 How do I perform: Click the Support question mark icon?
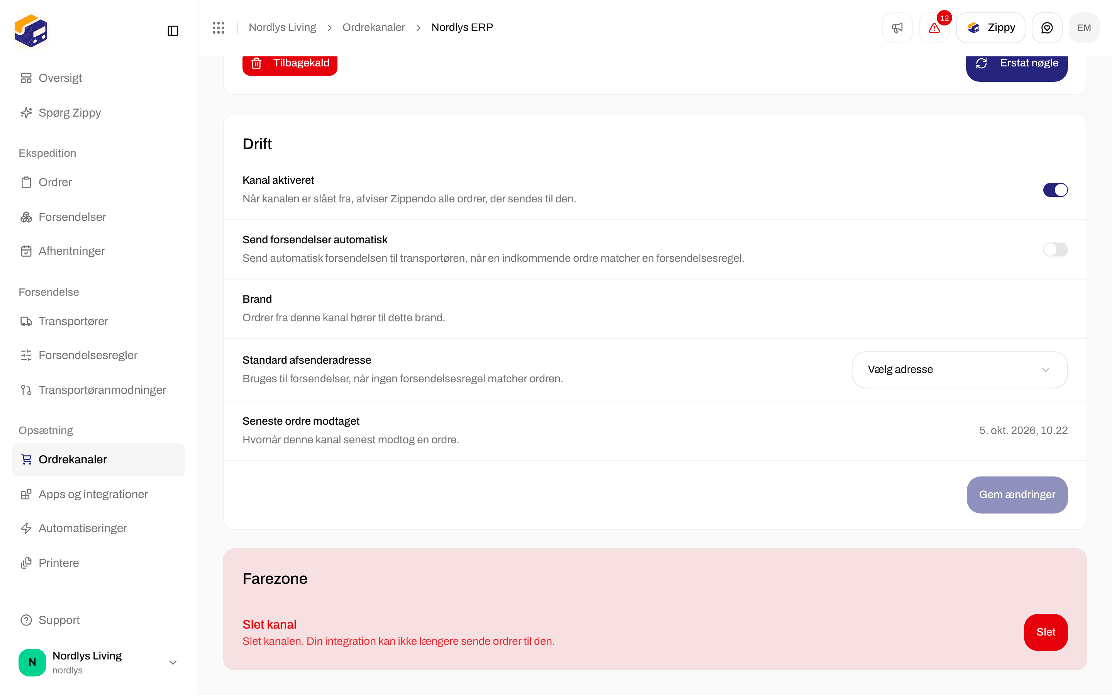(x=26, y=620)
